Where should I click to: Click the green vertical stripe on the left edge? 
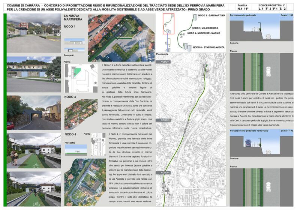click(x=5, y=110)
